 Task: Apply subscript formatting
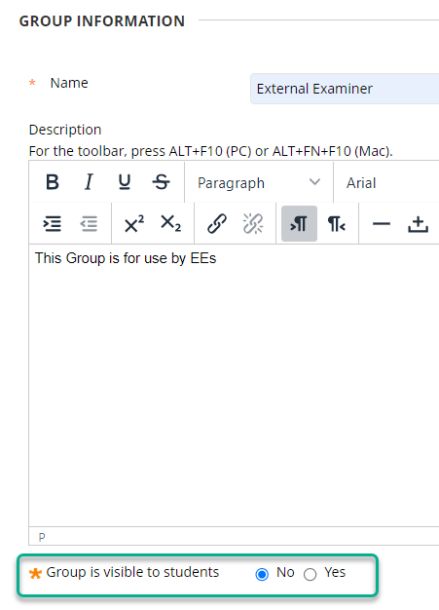coord(170,224)
